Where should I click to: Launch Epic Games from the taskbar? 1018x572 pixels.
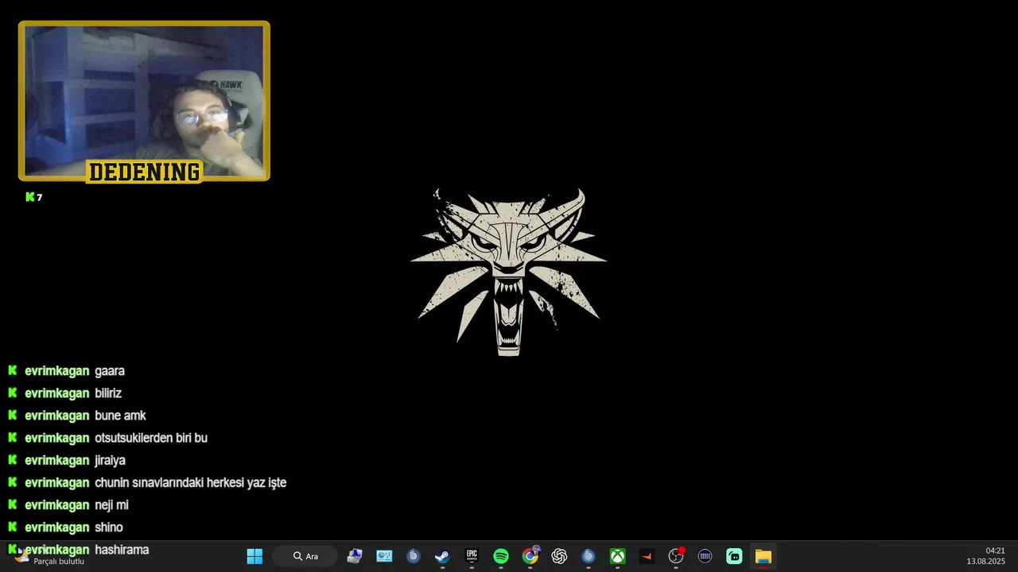click(x=472, y=556)
